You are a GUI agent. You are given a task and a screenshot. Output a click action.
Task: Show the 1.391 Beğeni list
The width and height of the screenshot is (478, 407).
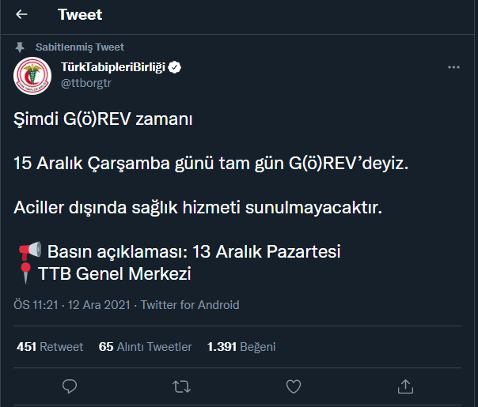(x=241, y=346)
